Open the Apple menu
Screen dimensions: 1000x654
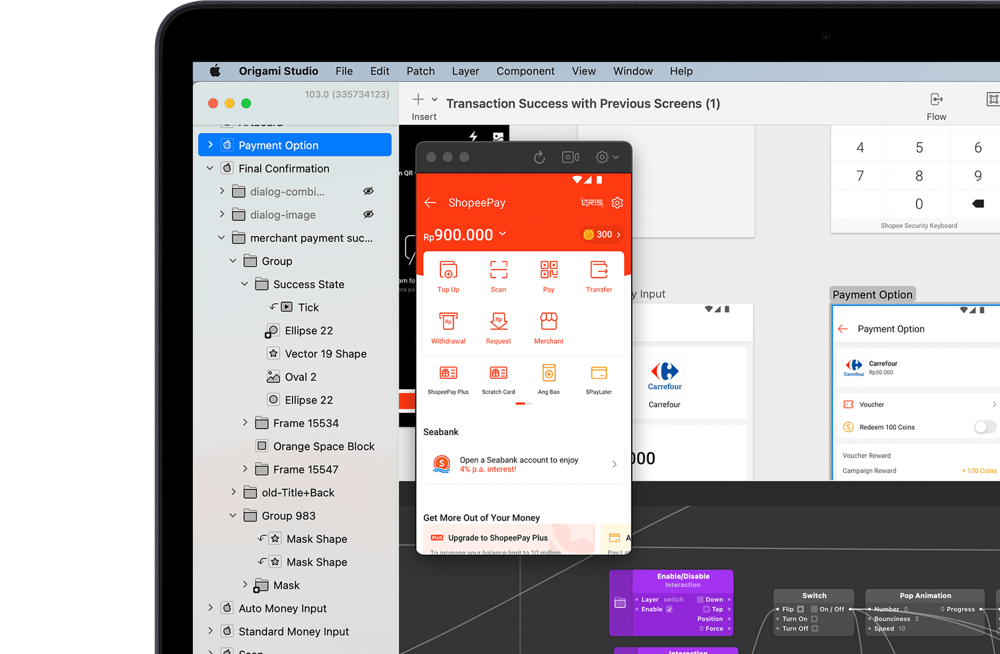click(215, 71)
